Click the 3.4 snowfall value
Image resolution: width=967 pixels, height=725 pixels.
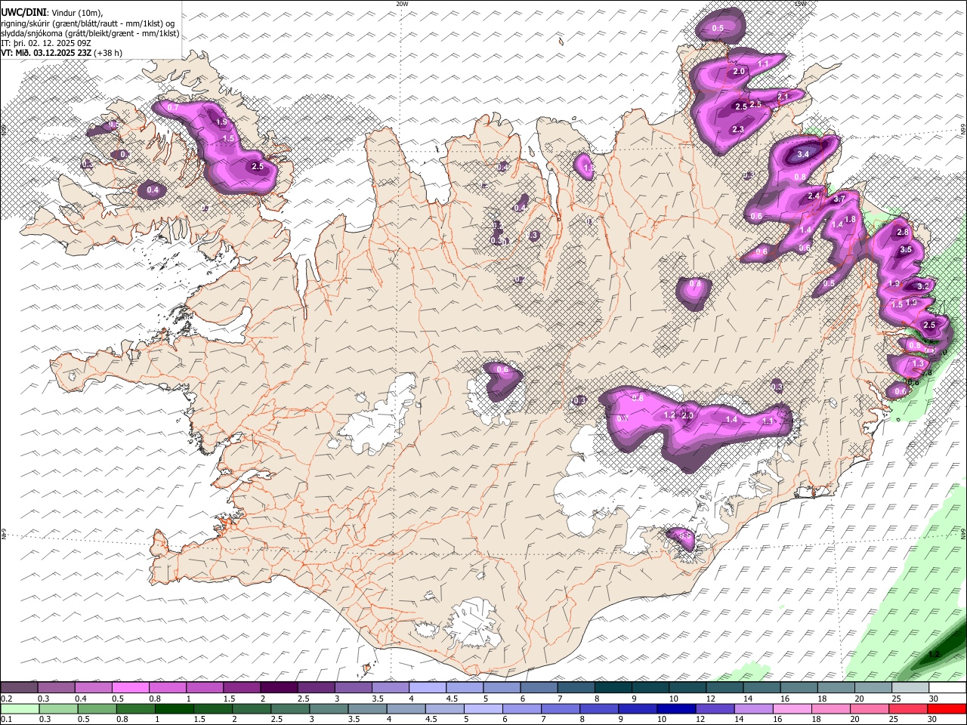click(803, 154)
